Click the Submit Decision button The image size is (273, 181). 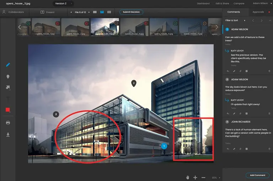pos(131,12)
